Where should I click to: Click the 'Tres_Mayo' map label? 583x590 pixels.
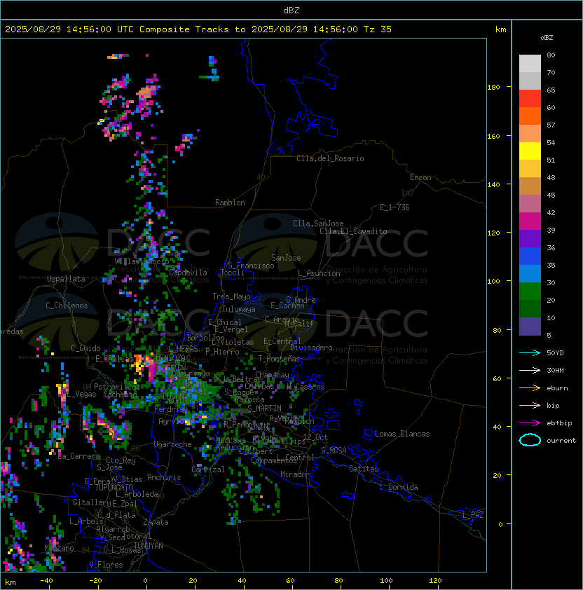231,296
